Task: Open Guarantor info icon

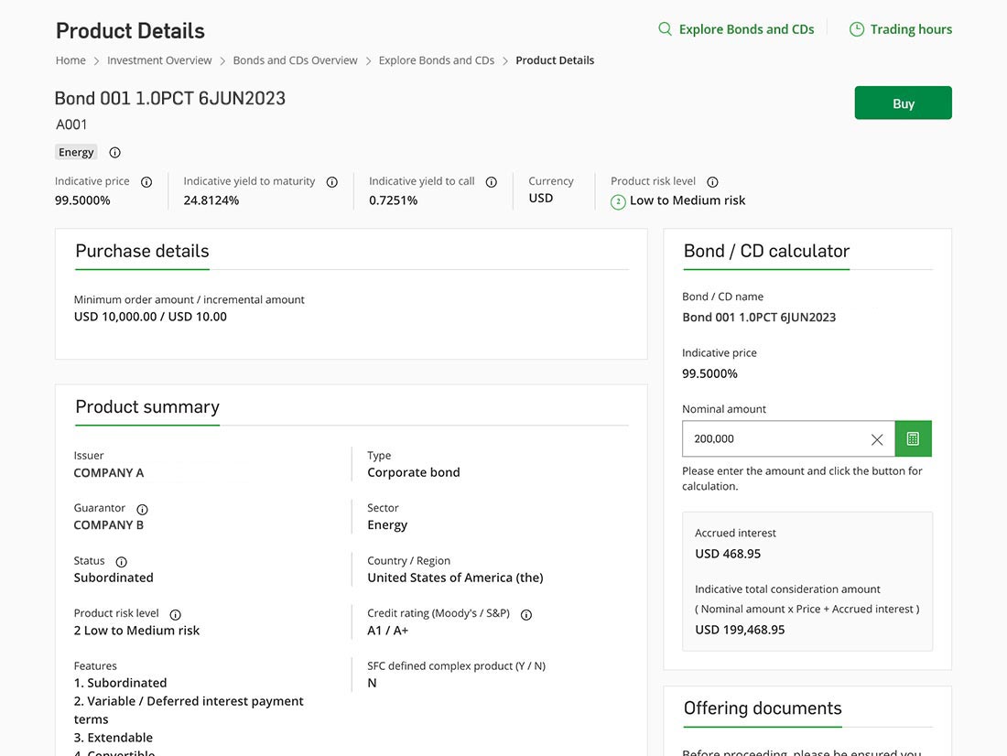Action: coord(143,510)
